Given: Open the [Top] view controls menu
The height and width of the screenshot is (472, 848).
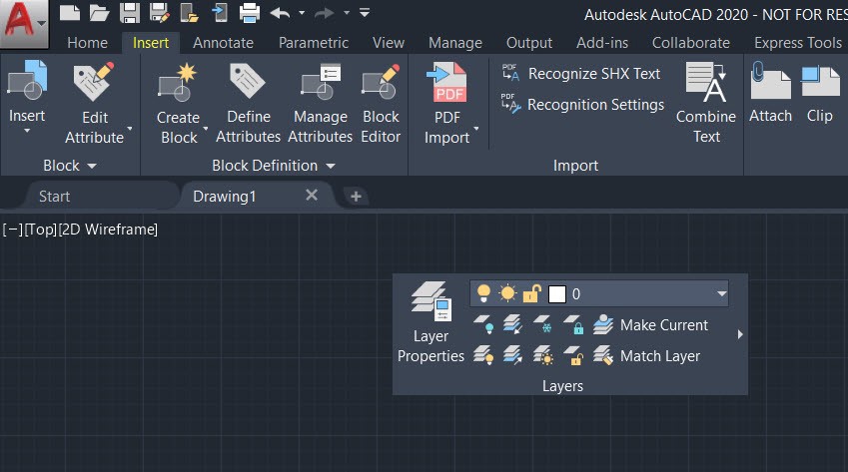Looking at the screenshot, I should tap(41, 230).
